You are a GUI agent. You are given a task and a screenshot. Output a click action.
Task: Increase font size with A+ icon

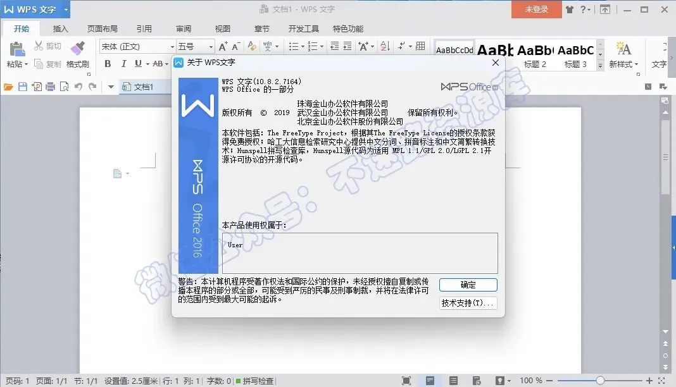[223, 46]
